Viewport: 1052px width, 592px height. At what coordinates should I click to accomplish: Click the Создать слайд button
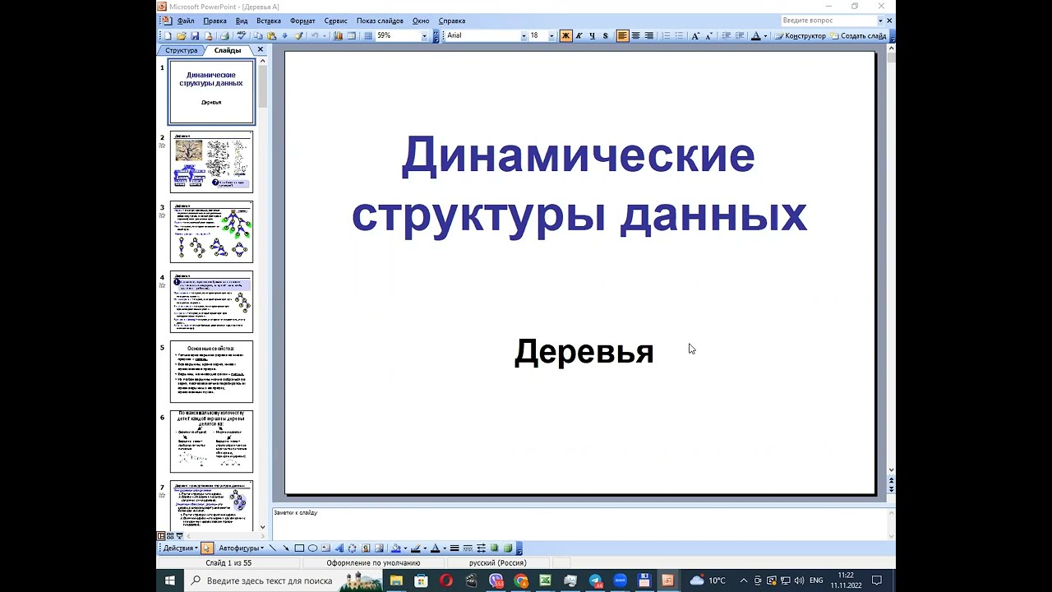click(x=858, y=36)
